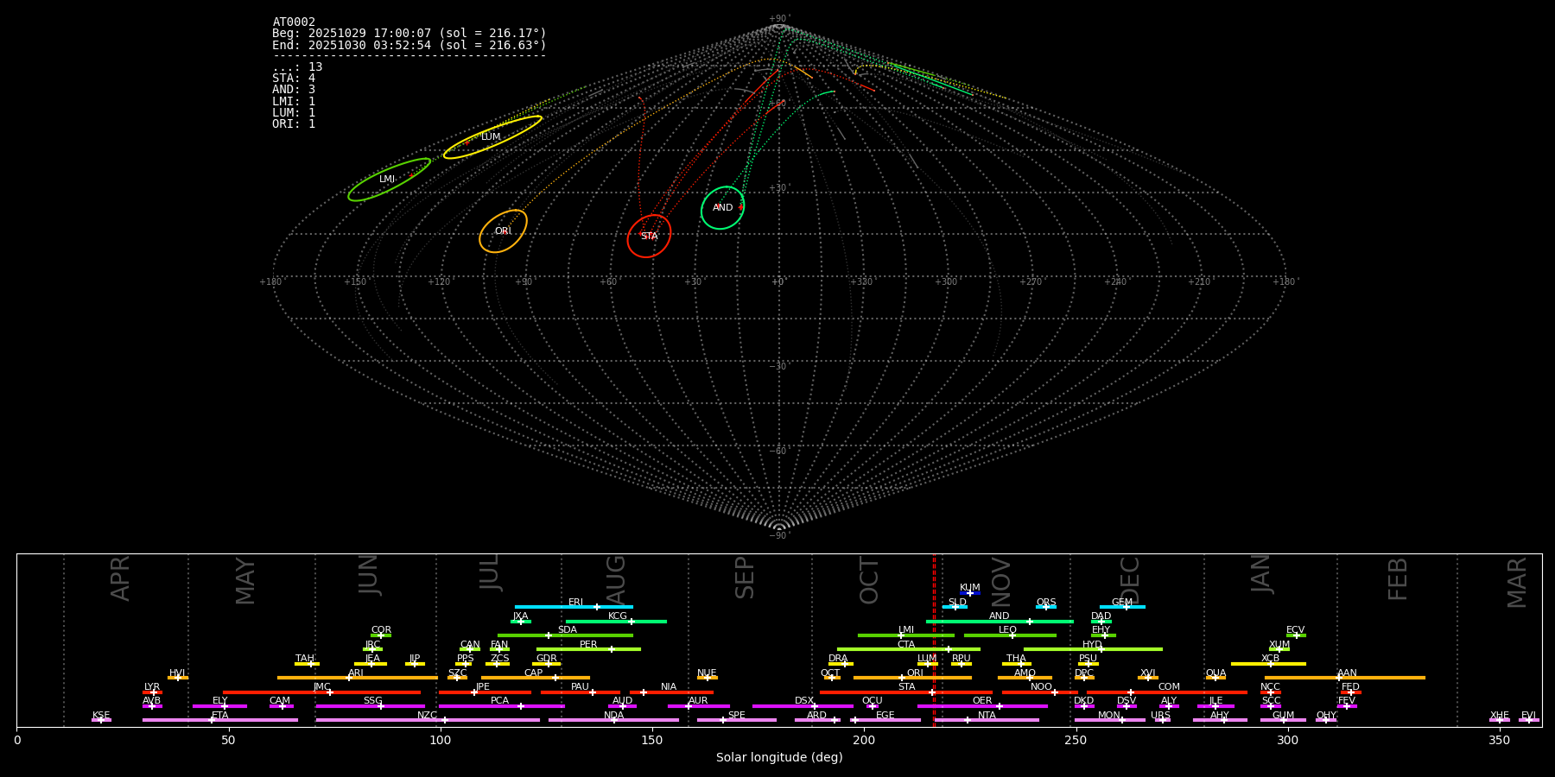The height and width of the screenshot is (777, 1555).
Task: Select the red STA radiant ellipse
Action: (x=649, y=236)
